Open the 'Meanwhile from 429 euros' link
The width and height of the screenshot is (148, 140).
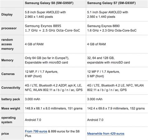(x=106, y=133)
